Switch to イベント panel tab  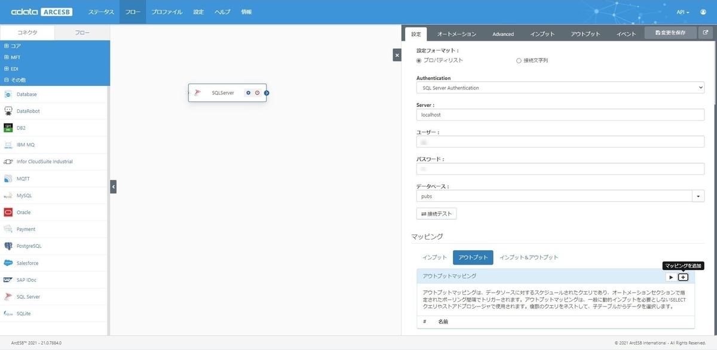(626, 34)
